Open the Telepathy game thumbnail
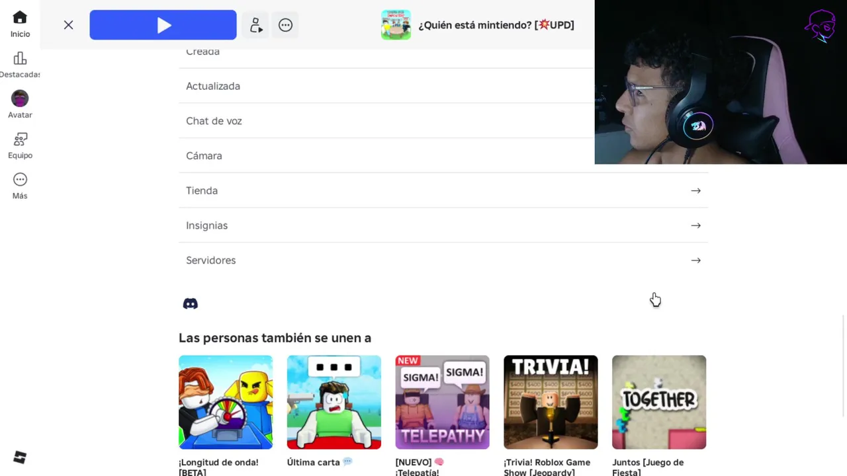This screenshot has height=476, width=847. [443, 402]
